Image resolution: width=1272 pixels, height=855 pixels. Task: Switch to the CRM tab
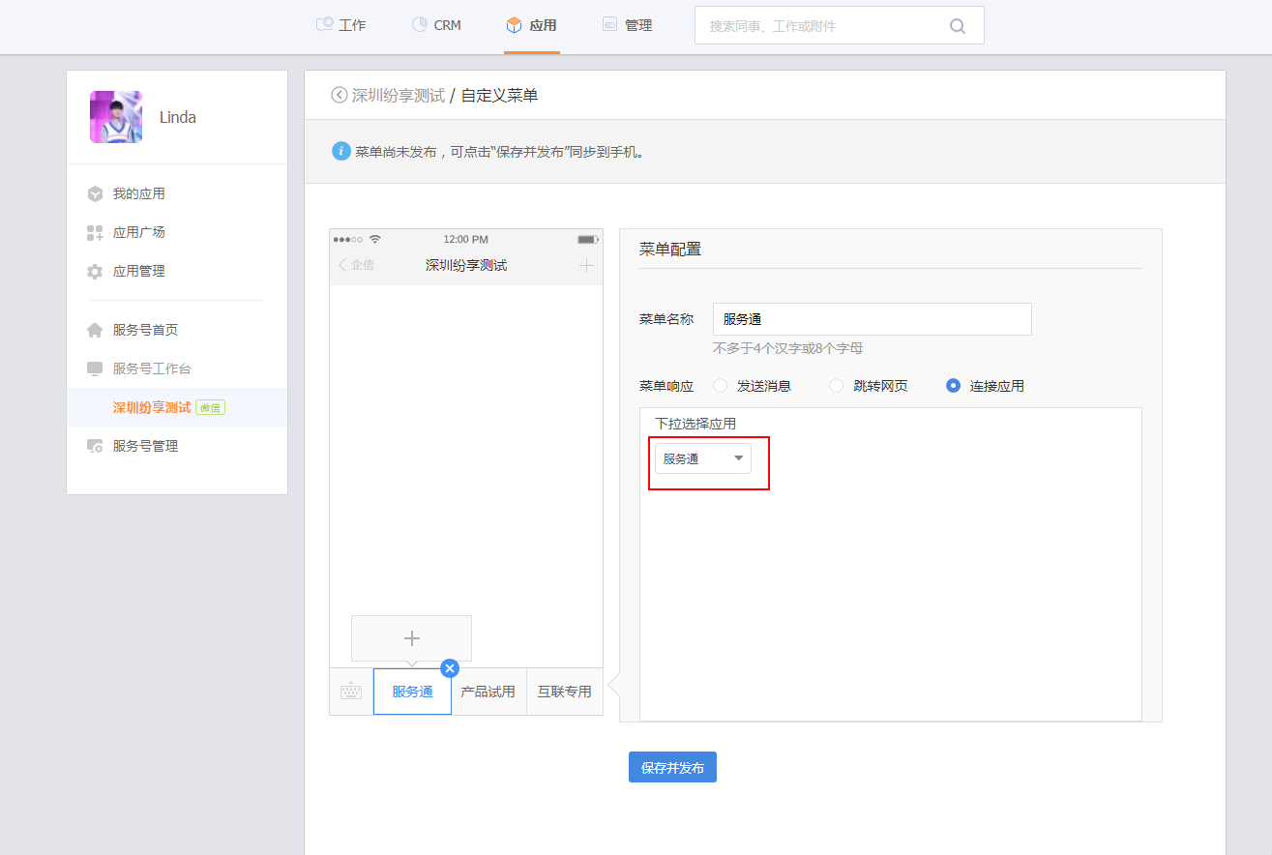[436, 26]
